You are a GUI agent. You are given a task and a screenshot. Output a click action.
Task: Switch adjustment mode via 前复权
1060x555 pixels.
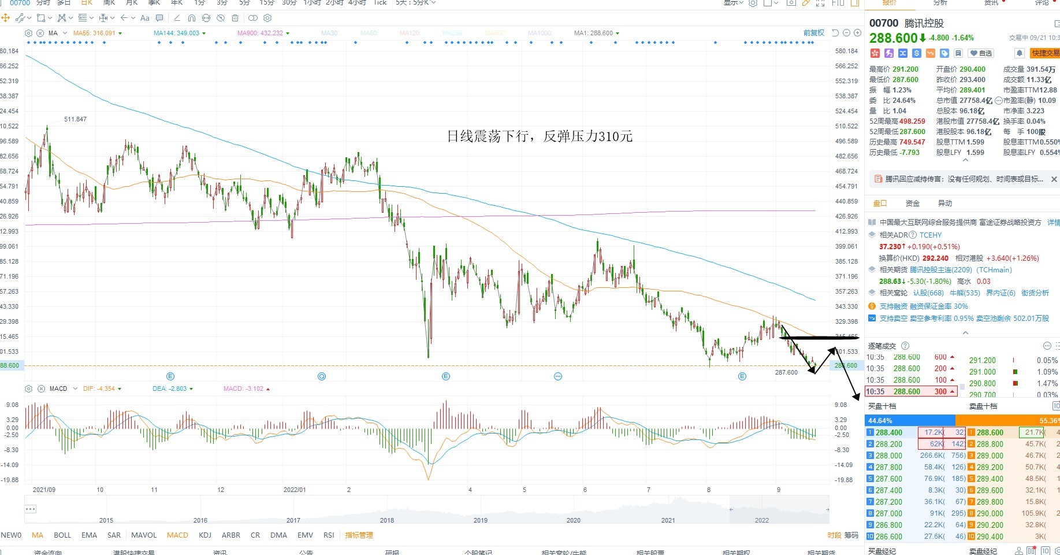(814, 33)
